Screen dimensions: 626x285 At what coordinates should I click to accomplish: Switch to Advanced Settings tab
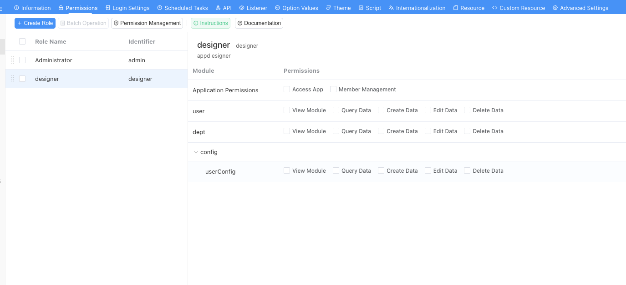[x=580, y=8]
